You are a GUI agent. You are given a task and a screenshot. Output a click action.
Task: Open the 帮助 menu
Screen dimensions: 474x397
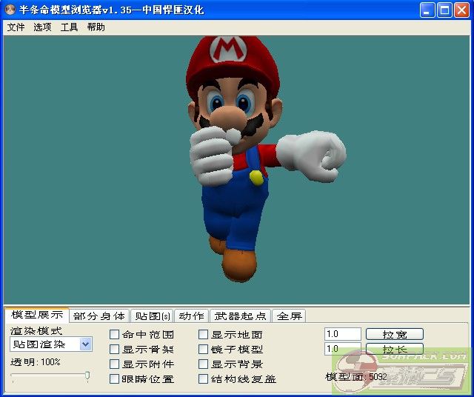pyautogui.click(x=96, y=27)
